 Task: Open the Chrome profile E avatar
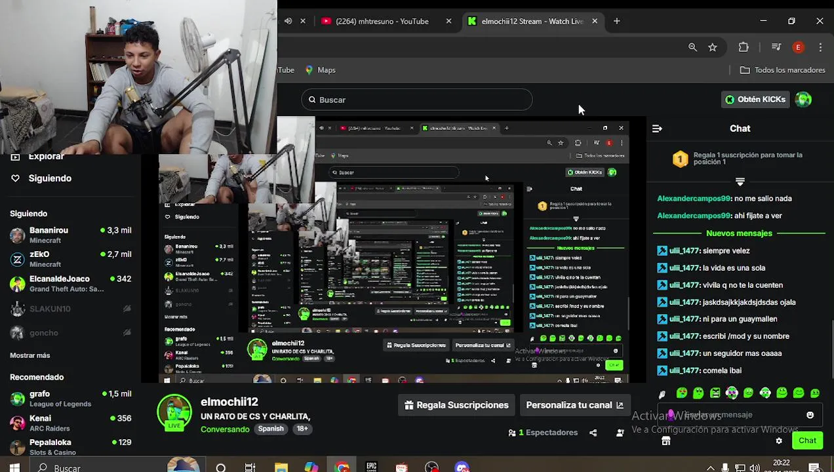798,47
